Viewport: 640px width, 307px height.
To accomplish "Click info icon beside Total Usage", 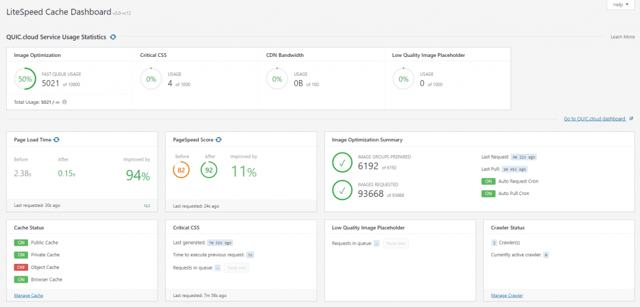I will pyautogui.click(x=64, y=102).
